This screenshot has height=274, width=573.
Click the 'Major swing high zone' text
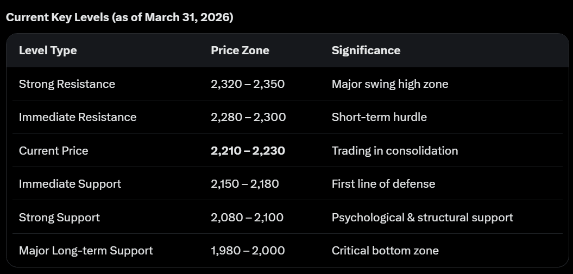pos(390,84)
